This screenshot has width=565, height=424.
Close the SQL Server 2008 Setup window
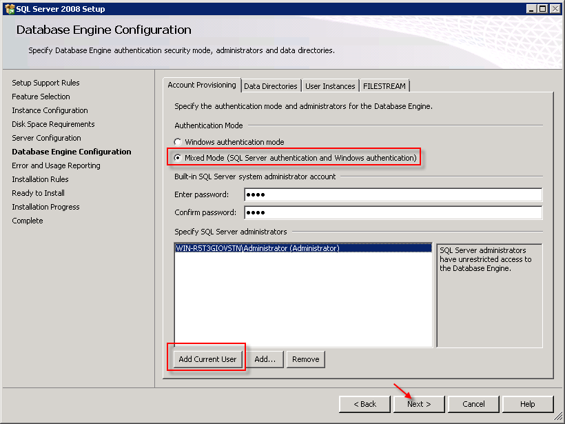(x=555, y=9)
